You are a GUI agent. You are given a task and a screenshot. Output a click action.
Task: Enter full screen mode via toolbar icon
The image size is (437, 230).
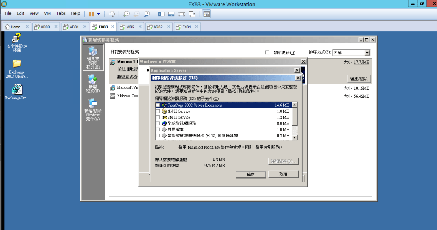coord(181,14)
